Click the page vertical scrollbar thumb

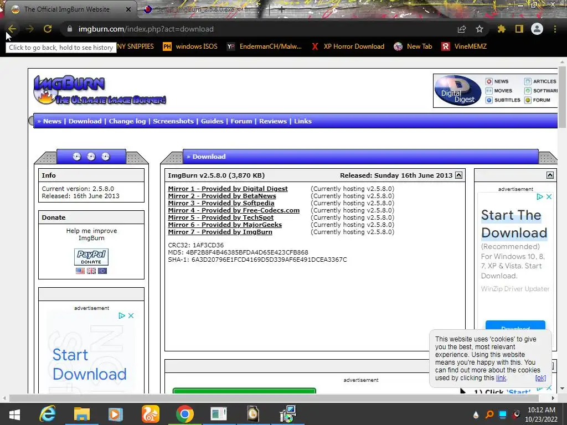point(562,97)
